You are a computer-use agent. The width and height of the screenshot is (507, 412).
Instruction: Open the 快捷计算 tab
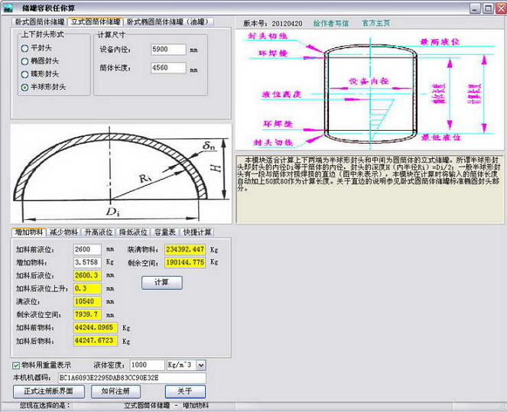(197, 232)
